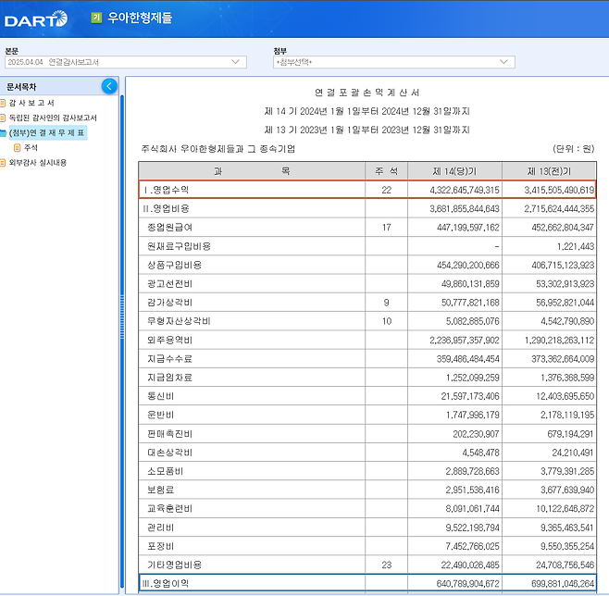Click the 통신비 row label
The height and width of the screenshot is (596, 609).
click(x=160, y=396)
